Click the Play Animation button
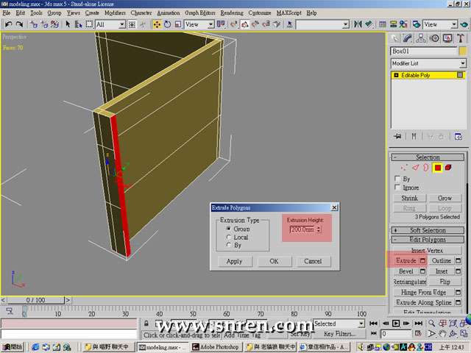 pyautogui.click(x=396, y=324)
